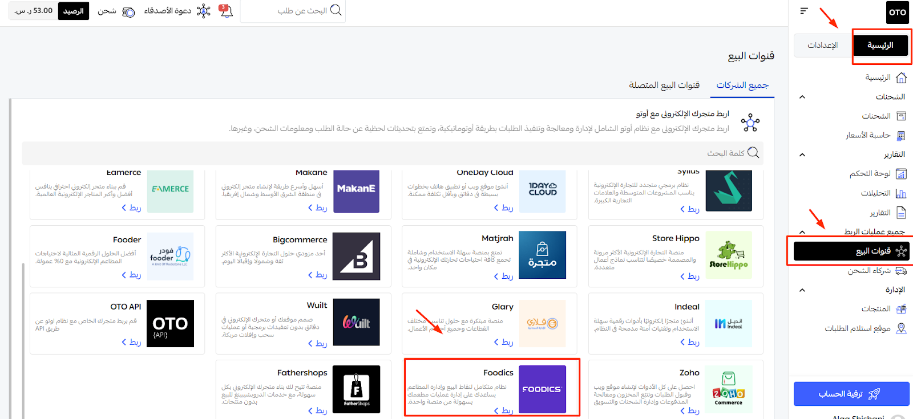Collapse the التقارير sidebar section
Screen dimensions: 913x419
802,154
